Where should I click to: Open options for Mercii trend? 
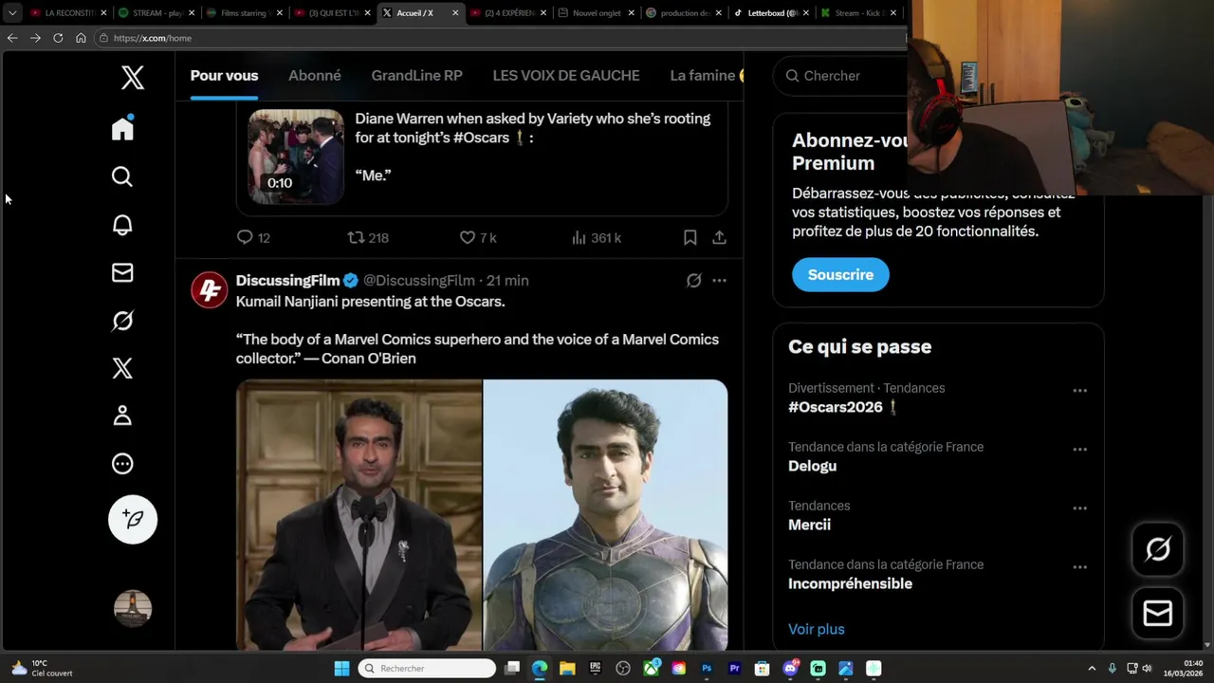pos(1079,508)
